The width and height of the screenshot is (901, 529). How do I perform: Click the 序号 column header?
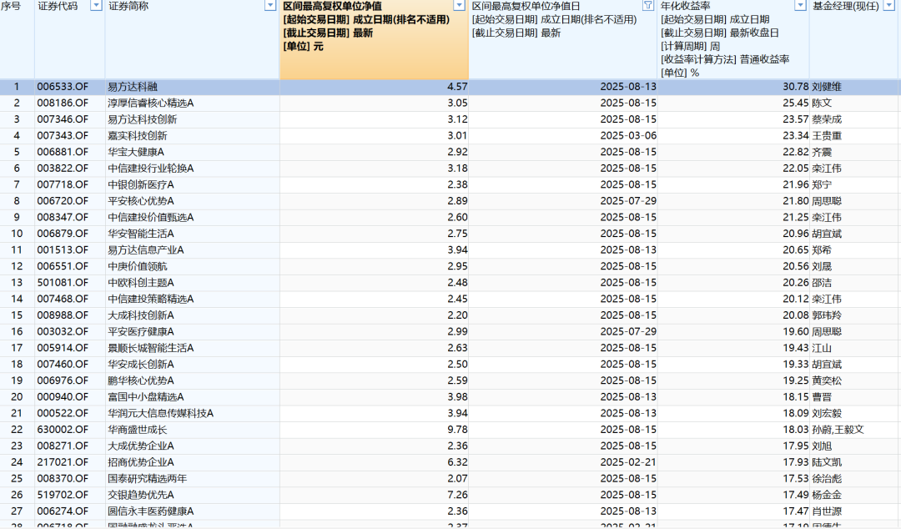coord(11,7)
